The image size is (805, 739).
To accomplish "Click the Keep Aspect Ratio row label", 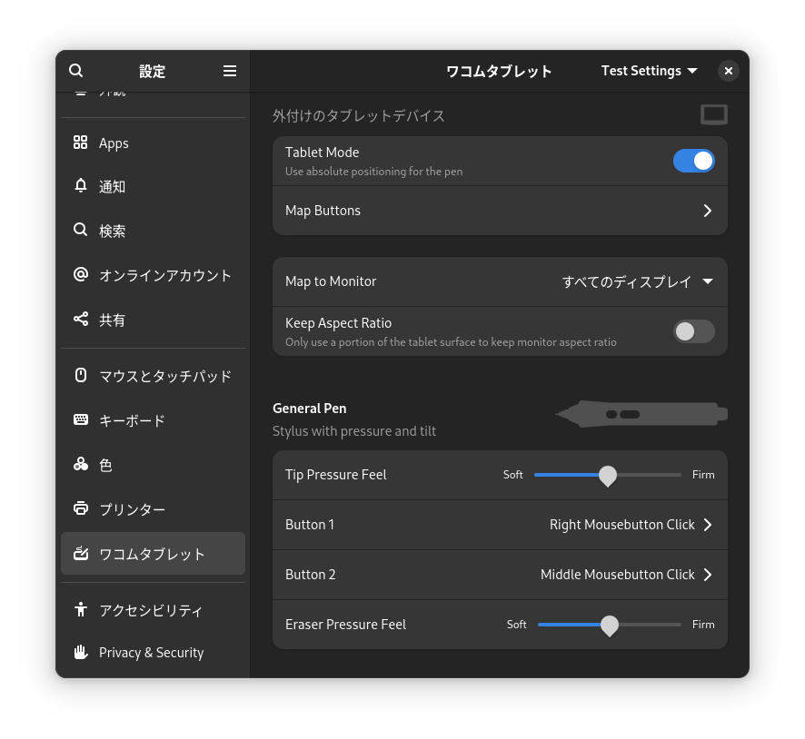I will click(x=338, y=323).
